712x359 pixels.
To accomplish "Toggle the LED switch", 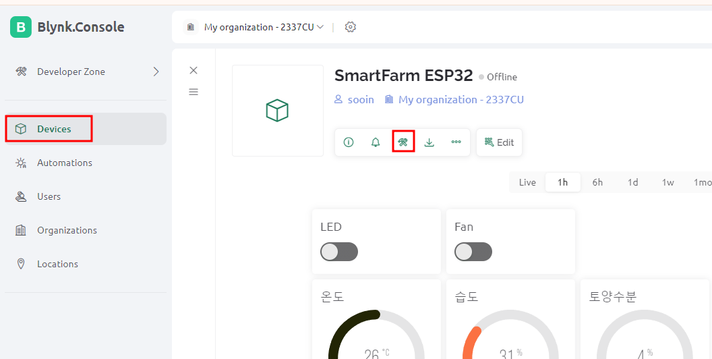I will click(339, 252).
